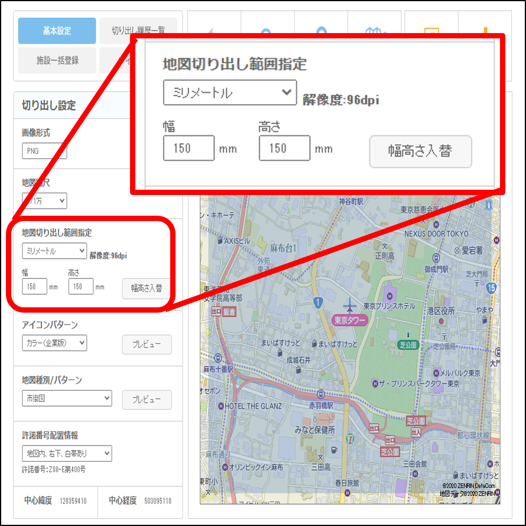Click 幅高さ入替 button in left settings panel
This screenshot has width=526, height=526.
147,288
